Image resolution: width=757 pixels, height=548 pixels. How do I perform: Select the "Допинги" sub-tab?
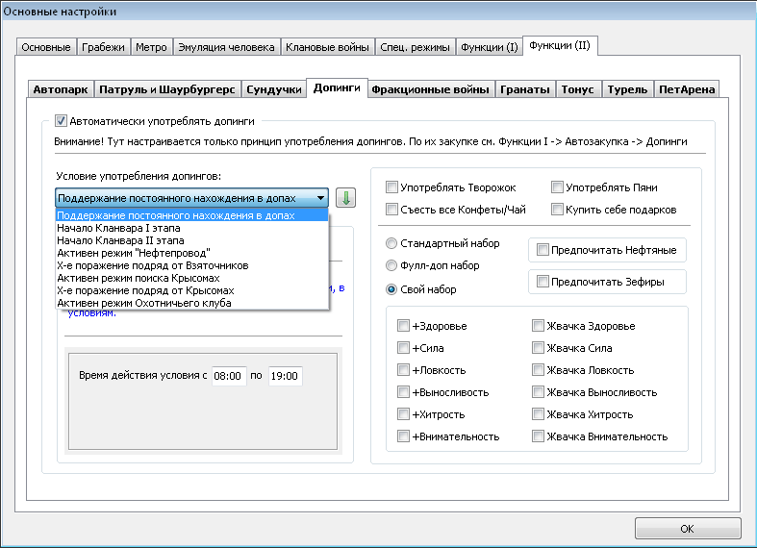click(x=337, y=87)
